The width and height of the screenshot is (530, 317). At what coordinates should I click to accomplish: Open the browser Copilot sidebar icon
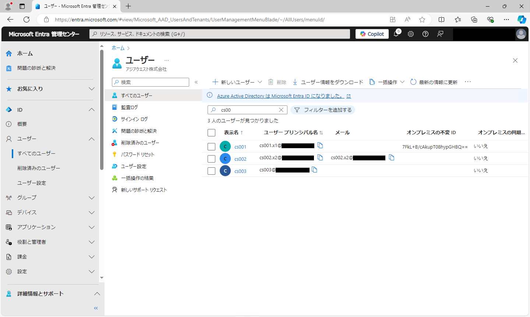tap(522, 20)
